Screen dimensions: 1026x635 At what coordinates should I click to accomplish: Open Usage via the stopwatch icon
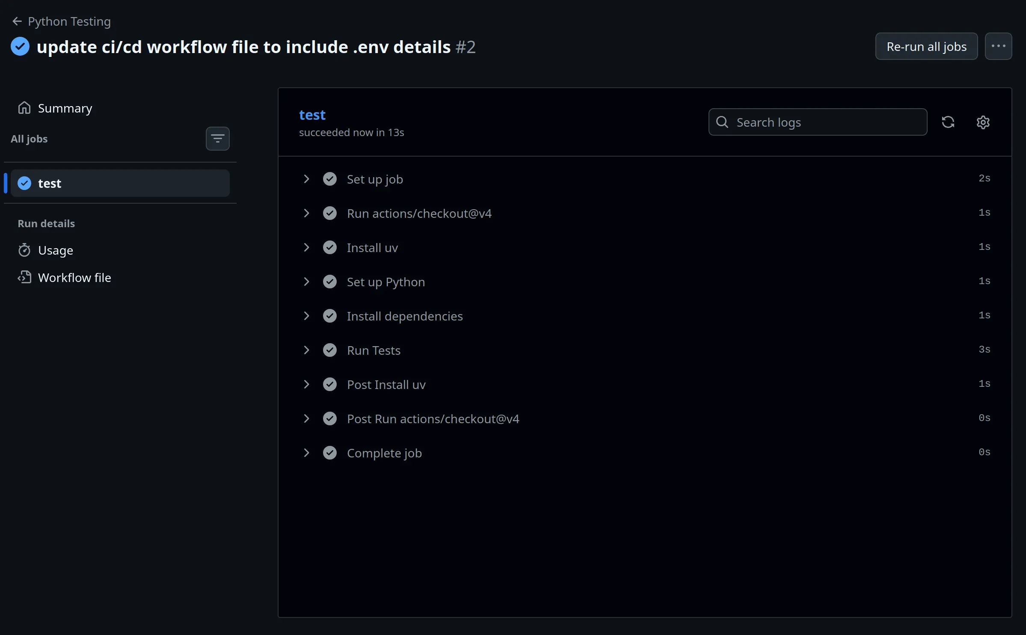point(24,250)
